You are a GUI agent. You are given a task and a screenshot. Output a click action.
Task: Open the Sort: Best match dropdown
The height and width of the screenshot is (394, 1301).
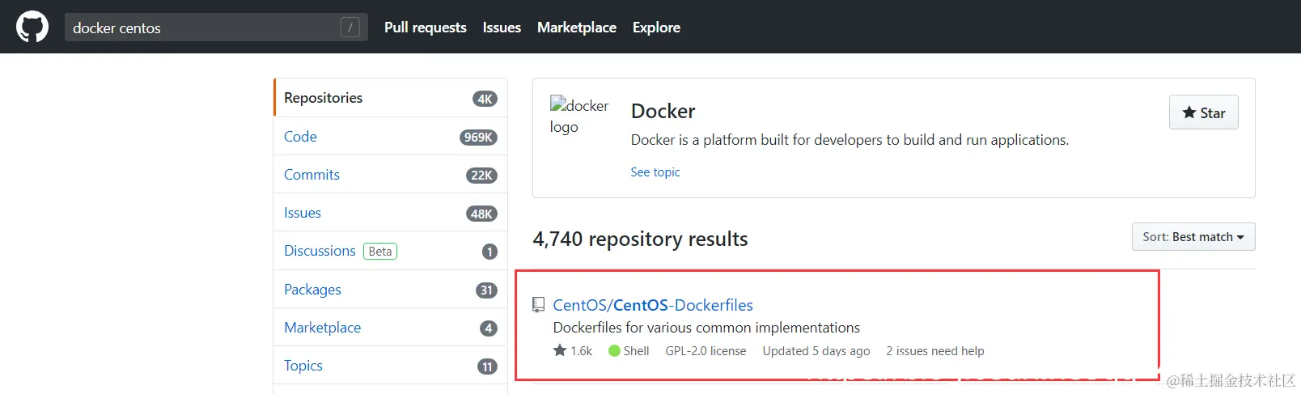click(1193, 237)
